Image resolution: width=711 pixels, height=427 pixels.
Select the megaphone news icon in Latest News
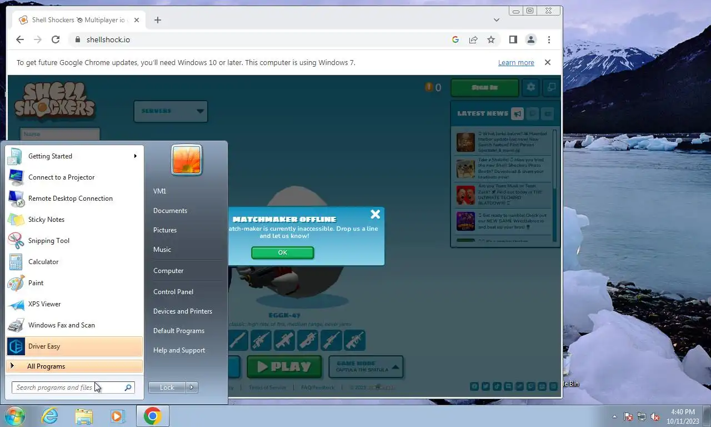coord(517,113)
